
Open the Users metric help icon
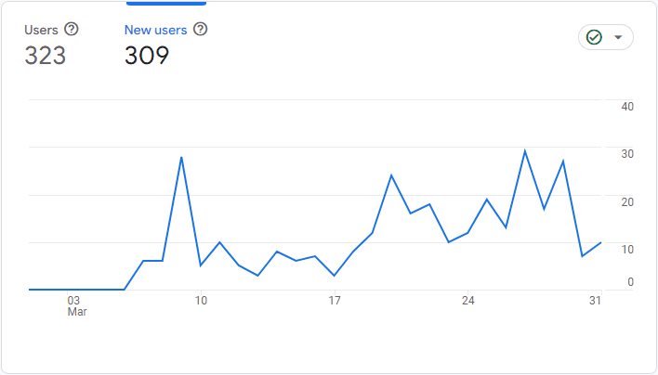72,30
